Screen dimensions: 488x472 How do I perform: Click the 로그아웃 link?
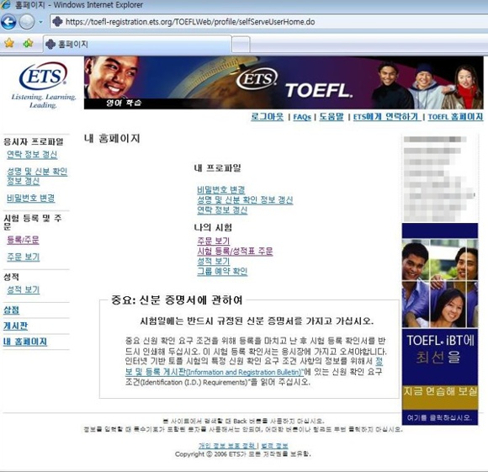268,117
